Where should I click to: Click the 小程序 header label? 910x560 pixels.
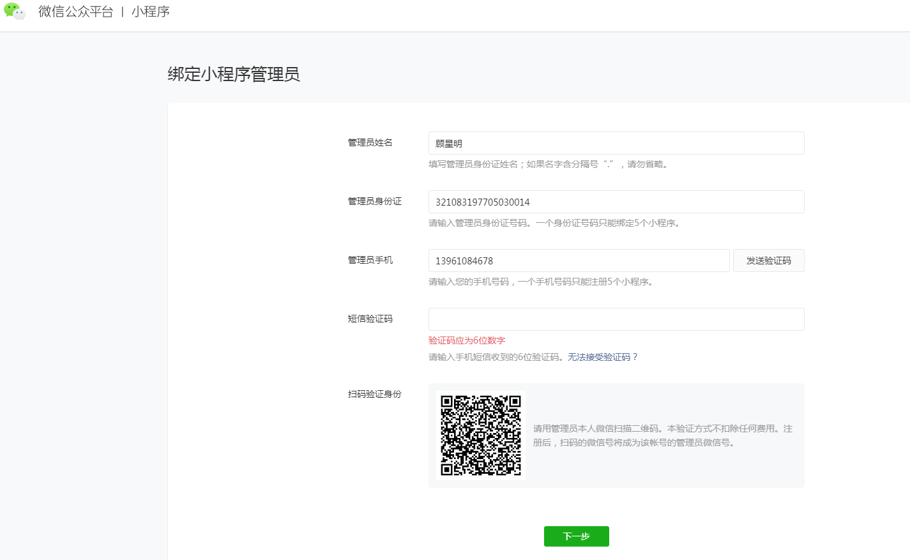151,11
